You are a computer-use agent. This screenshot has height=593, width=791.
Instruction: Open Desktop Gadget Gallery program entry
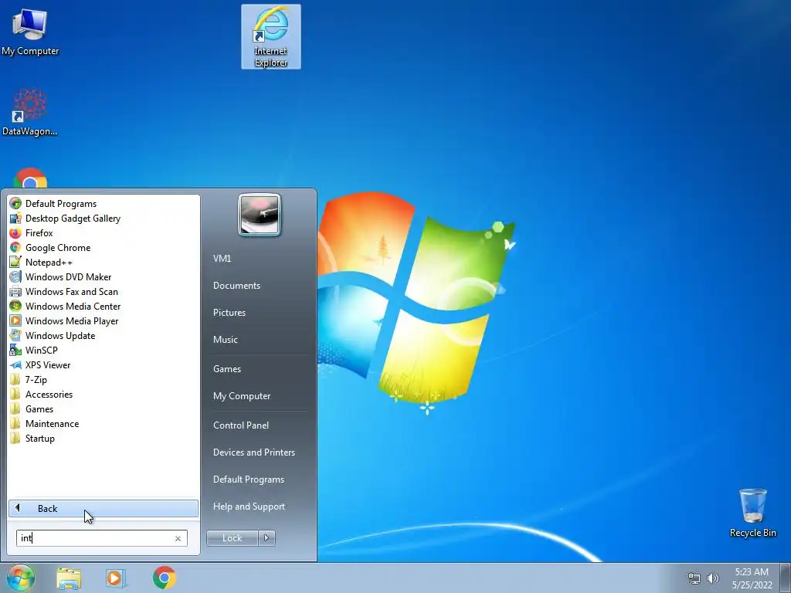pos(104,219)
